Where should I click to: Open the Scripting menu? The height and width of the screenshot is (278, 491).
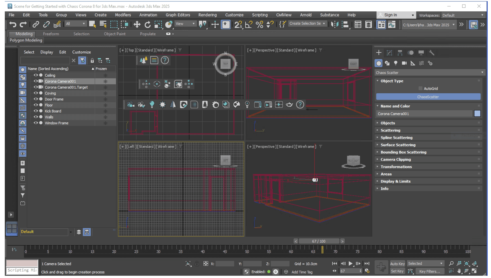(x=260, y=15)
